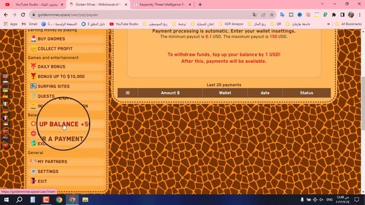Open File Explorer from taskbar
The image size is (365, 205).
click(x=86, y=200)
